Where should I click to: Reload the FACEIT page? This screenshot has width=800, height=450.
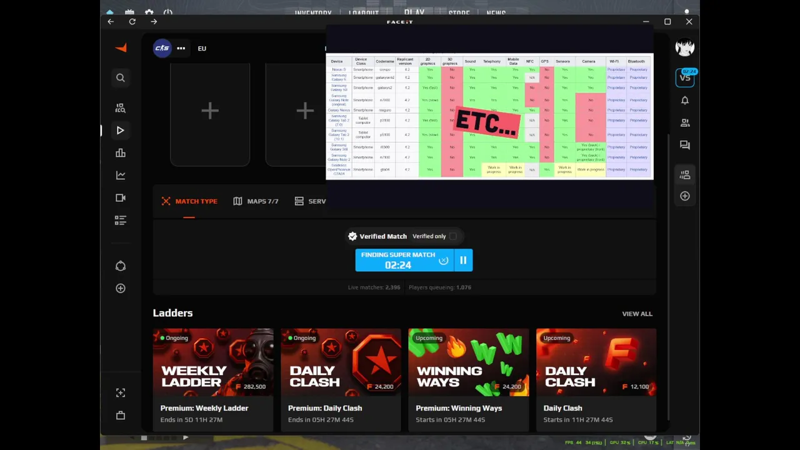coord(132,22)
